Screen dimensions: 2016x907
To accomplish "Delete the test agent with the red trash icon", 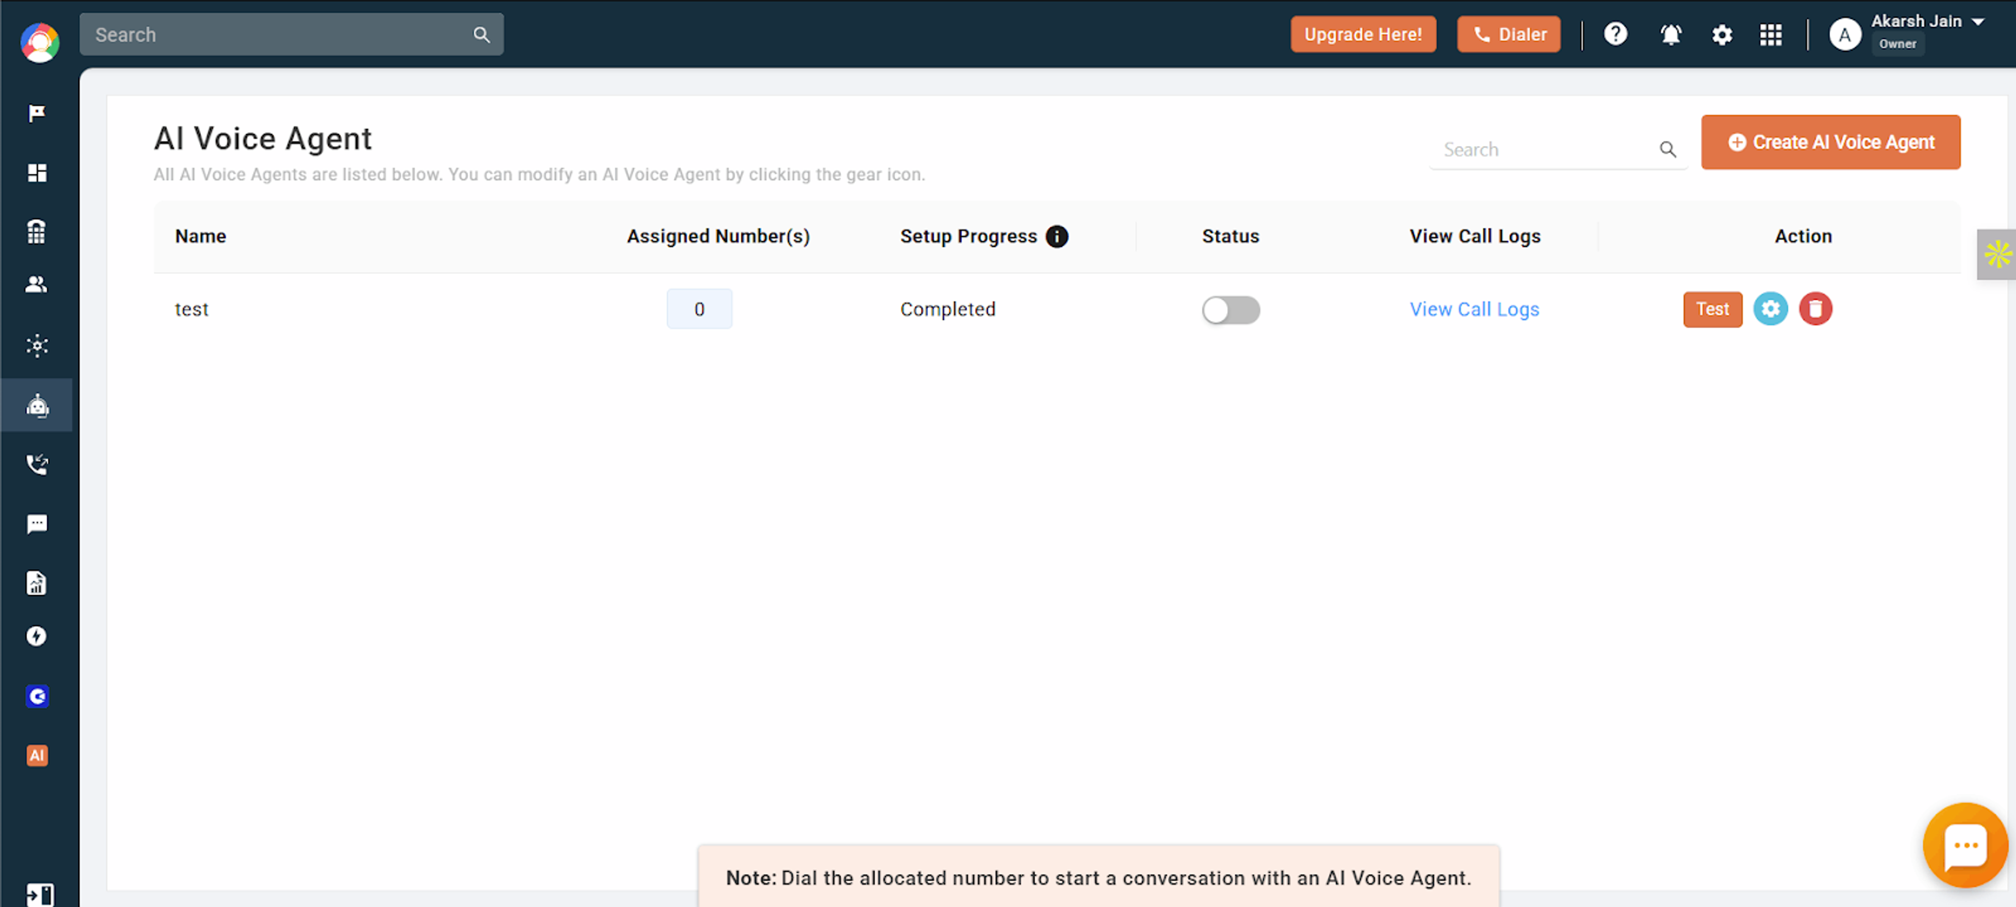I will 1815,309.
